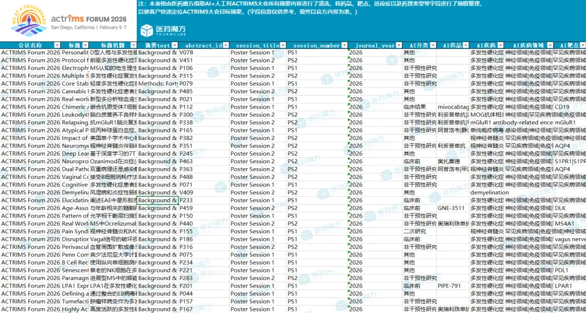This screenshot has width=586, height=313.
Task: Open the AI分类 column filter dropdown
Action: coord(433,45)
